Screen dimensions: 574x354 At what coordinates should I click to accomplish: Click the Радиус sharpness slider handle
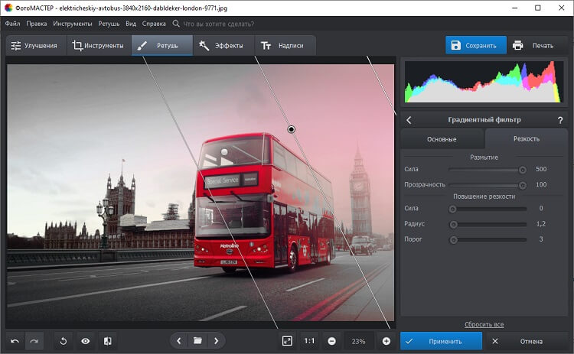tap(454, 224)
